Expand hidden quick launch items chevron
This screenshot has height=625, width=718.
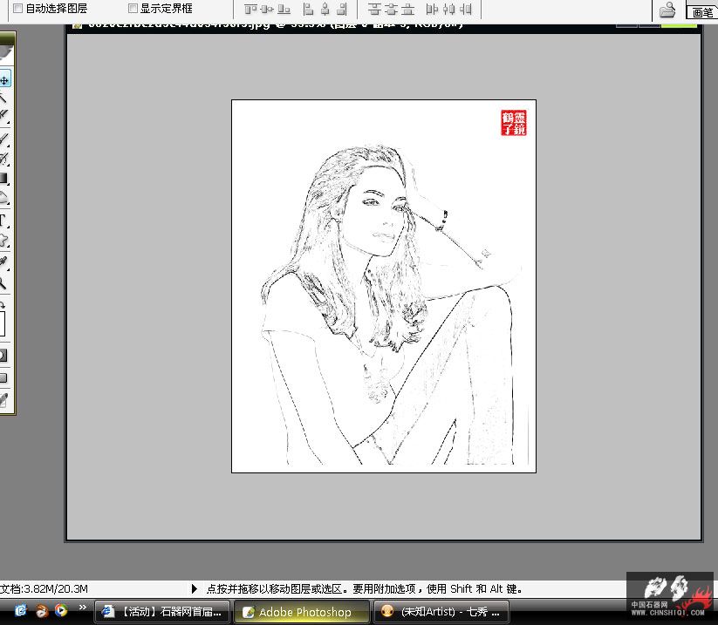(82, 608)
